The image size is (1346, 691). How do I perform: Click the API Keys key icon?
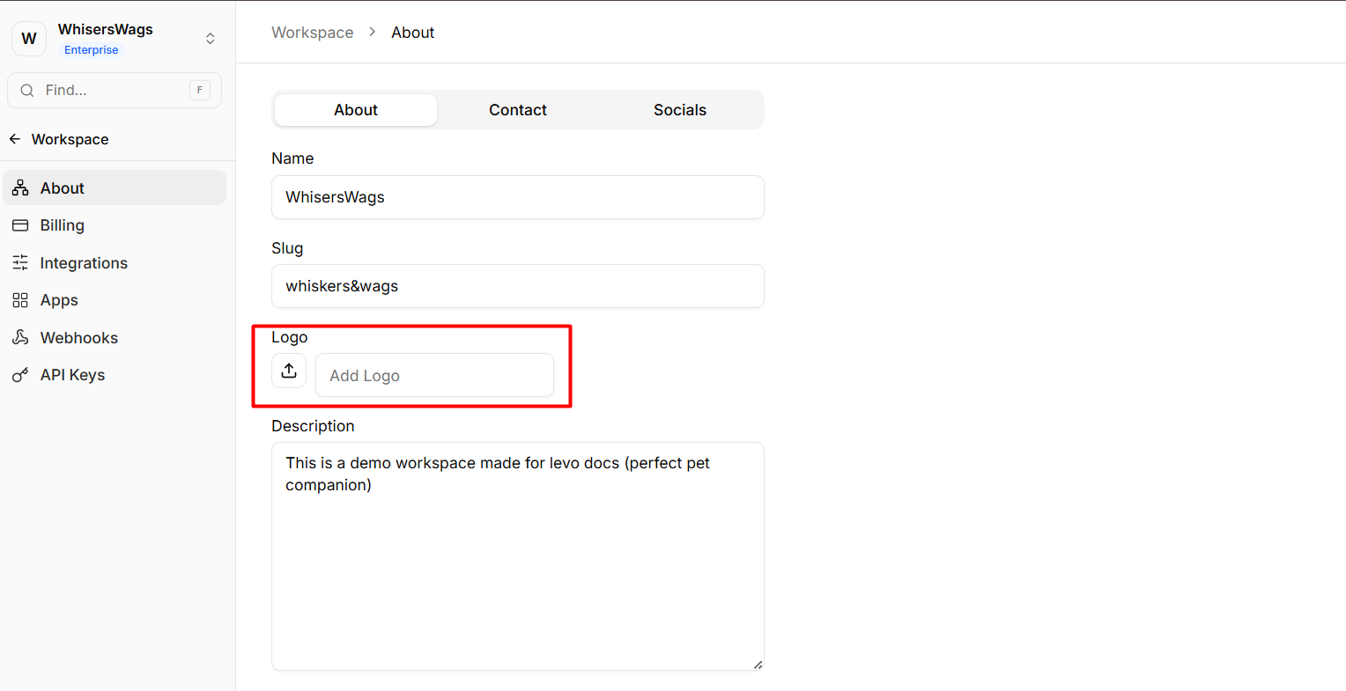pos(20,375)
